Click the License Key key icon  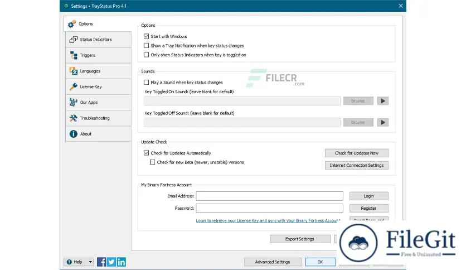click(x=73, y=86)
